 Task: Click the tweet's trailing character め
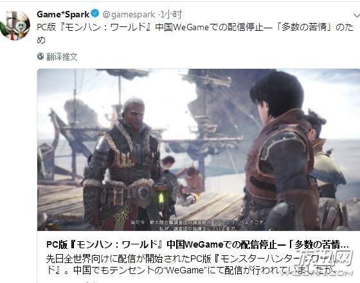[41, 40]
